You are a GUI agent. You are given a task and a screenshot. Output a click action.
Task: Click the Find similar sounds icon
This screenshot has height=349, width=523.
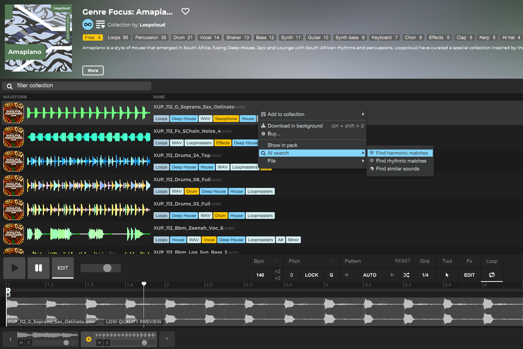coord(372,169)
